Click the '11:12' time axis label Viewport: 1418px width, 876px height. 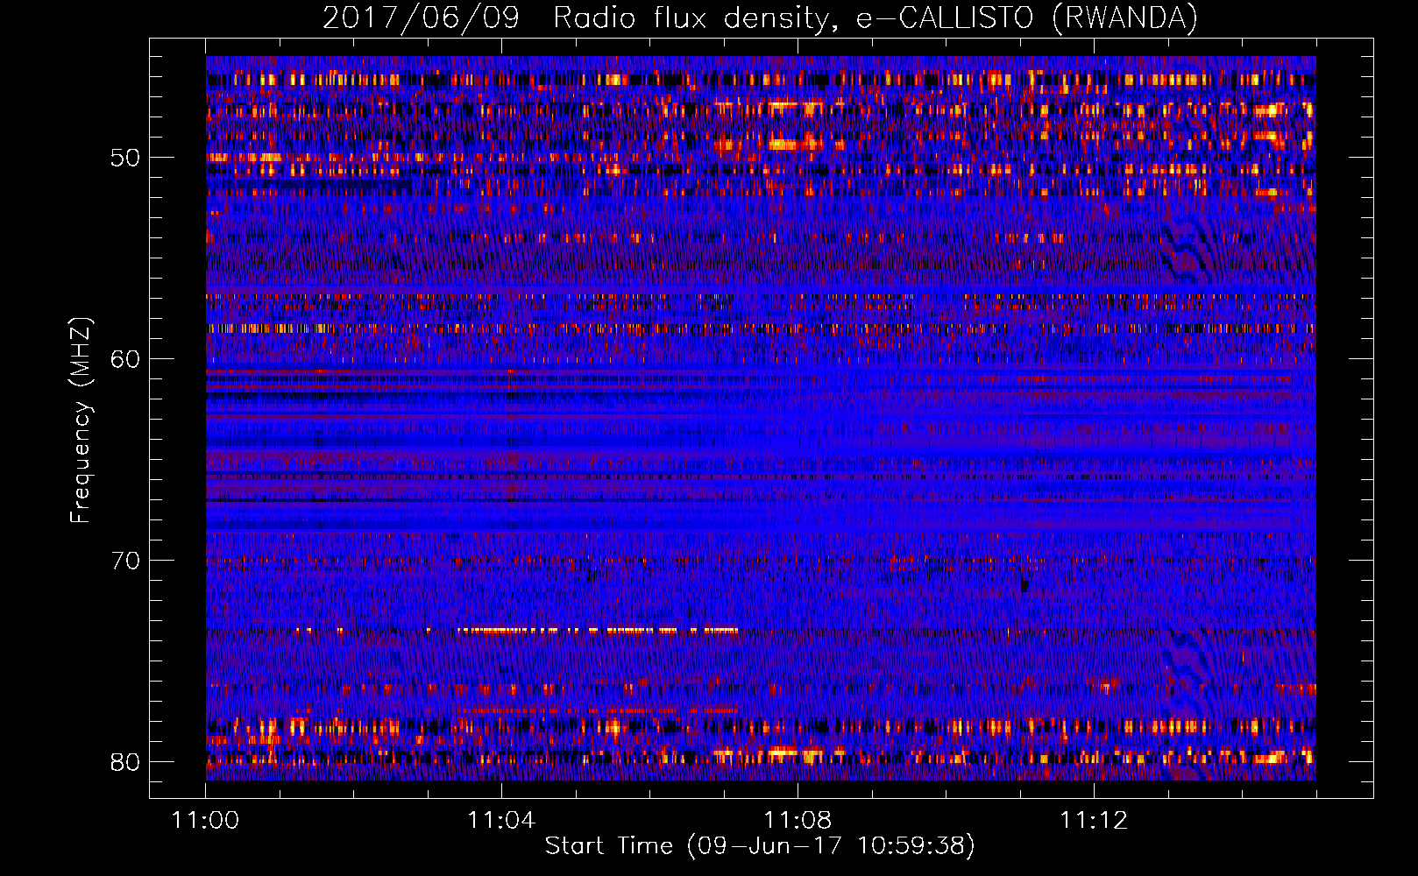1094,821
